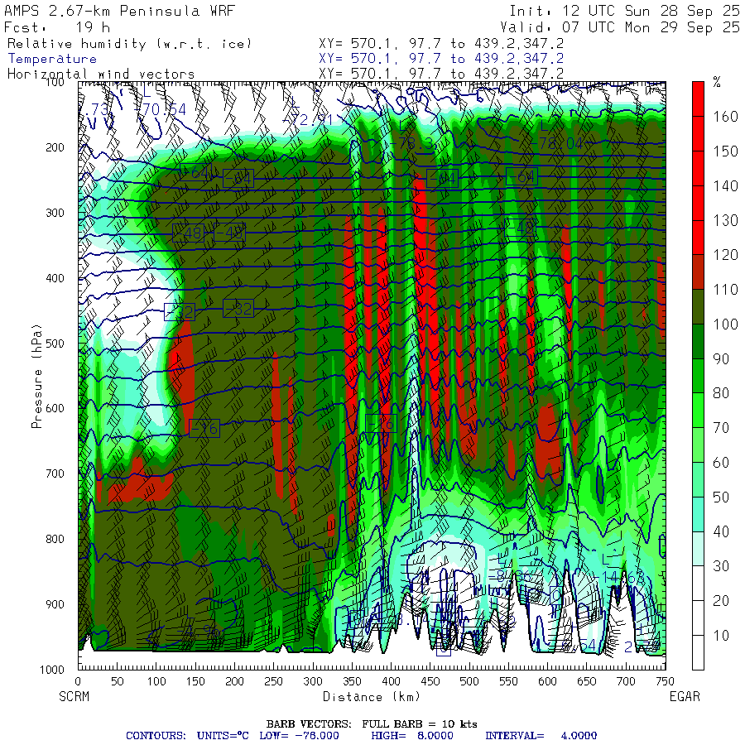Click the 750 km distance tick label
The width and height of the screenshot is (745, 745).
click(x=665, y=681)
